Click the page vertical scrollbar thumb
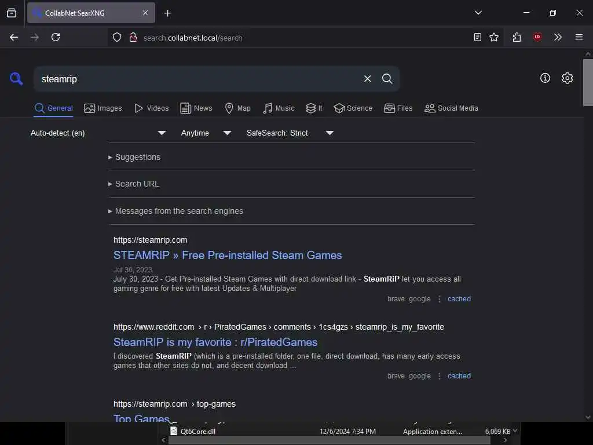 (x=588, y=82)
